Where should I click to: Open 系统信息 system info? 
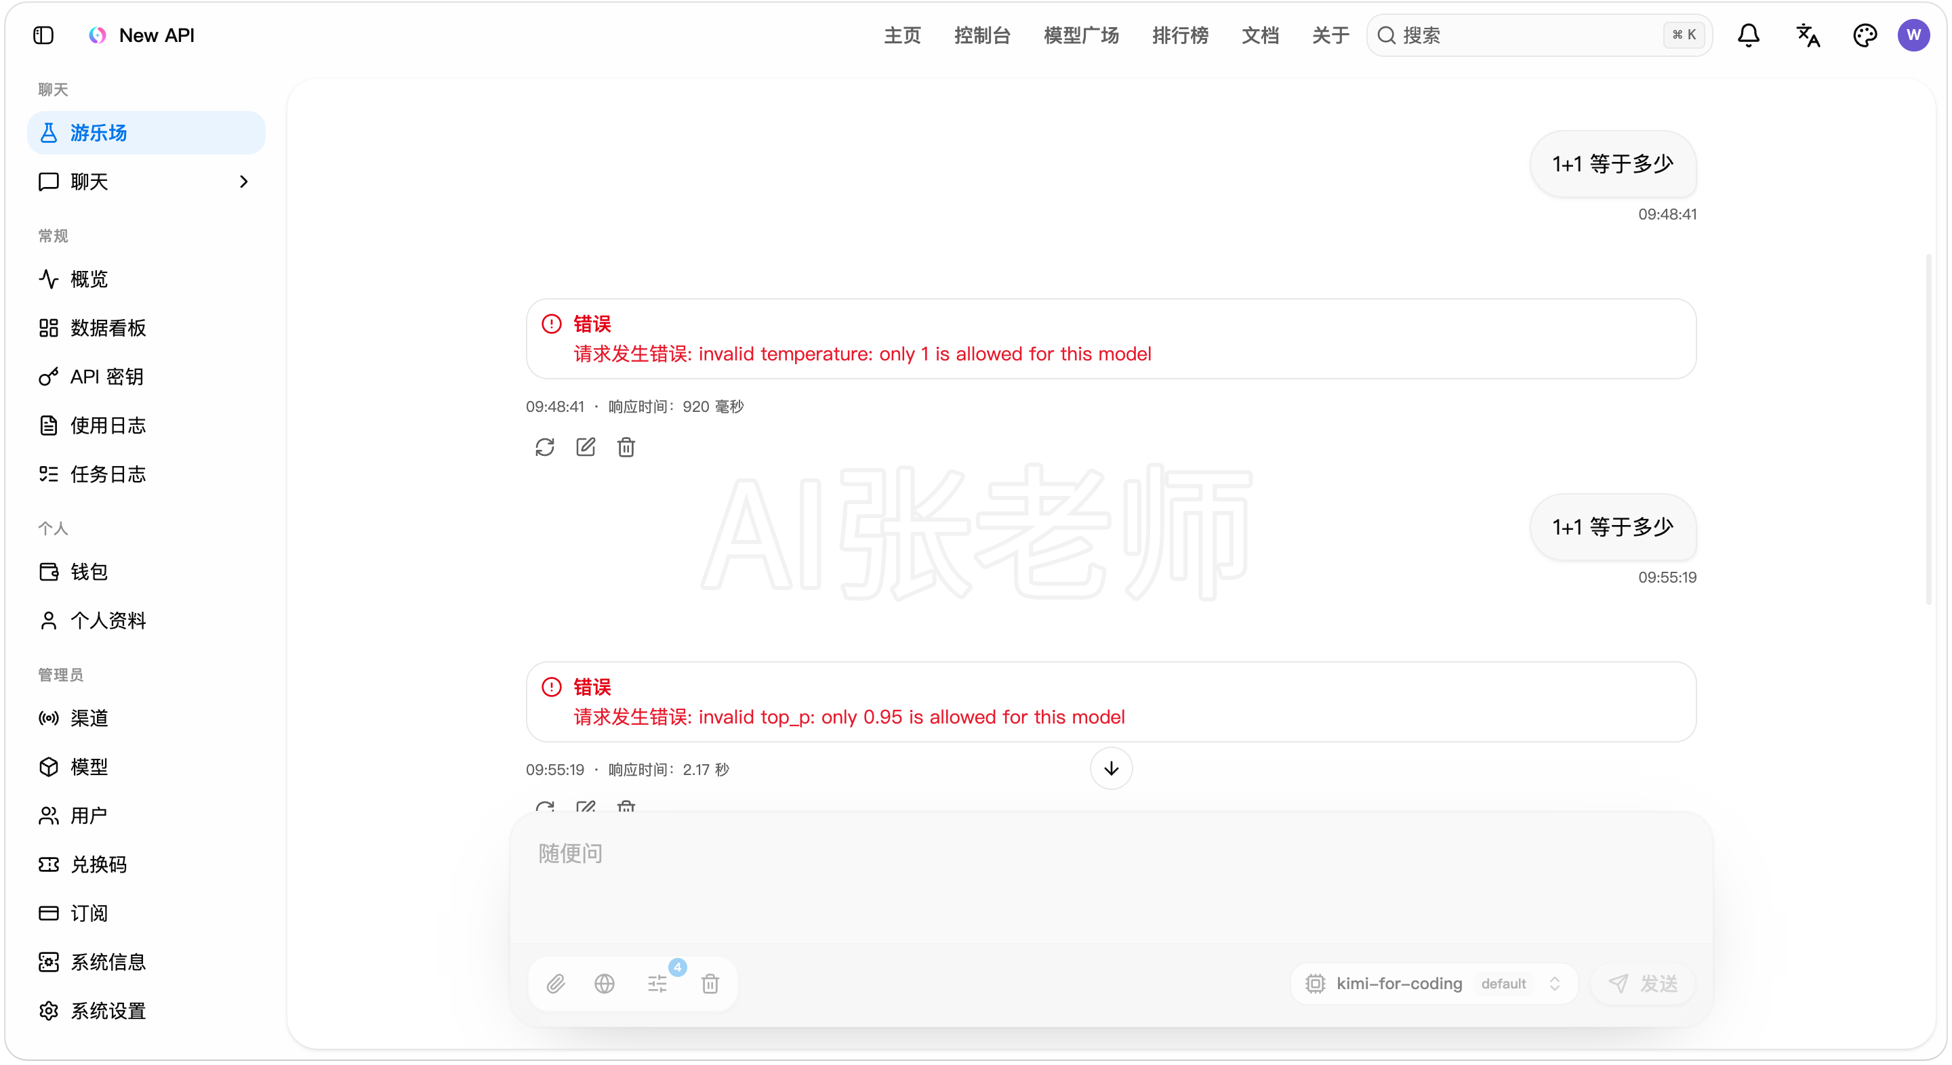tap(146, 962)
